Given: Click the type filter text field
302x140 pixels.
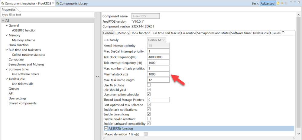Looking at the screenshot, I should point(47,15).
